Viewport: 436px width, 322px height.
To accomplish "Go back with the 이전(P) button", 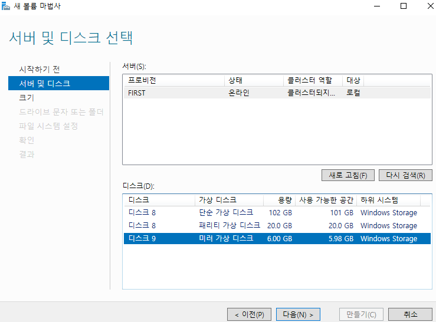I will tap(249, 314).
